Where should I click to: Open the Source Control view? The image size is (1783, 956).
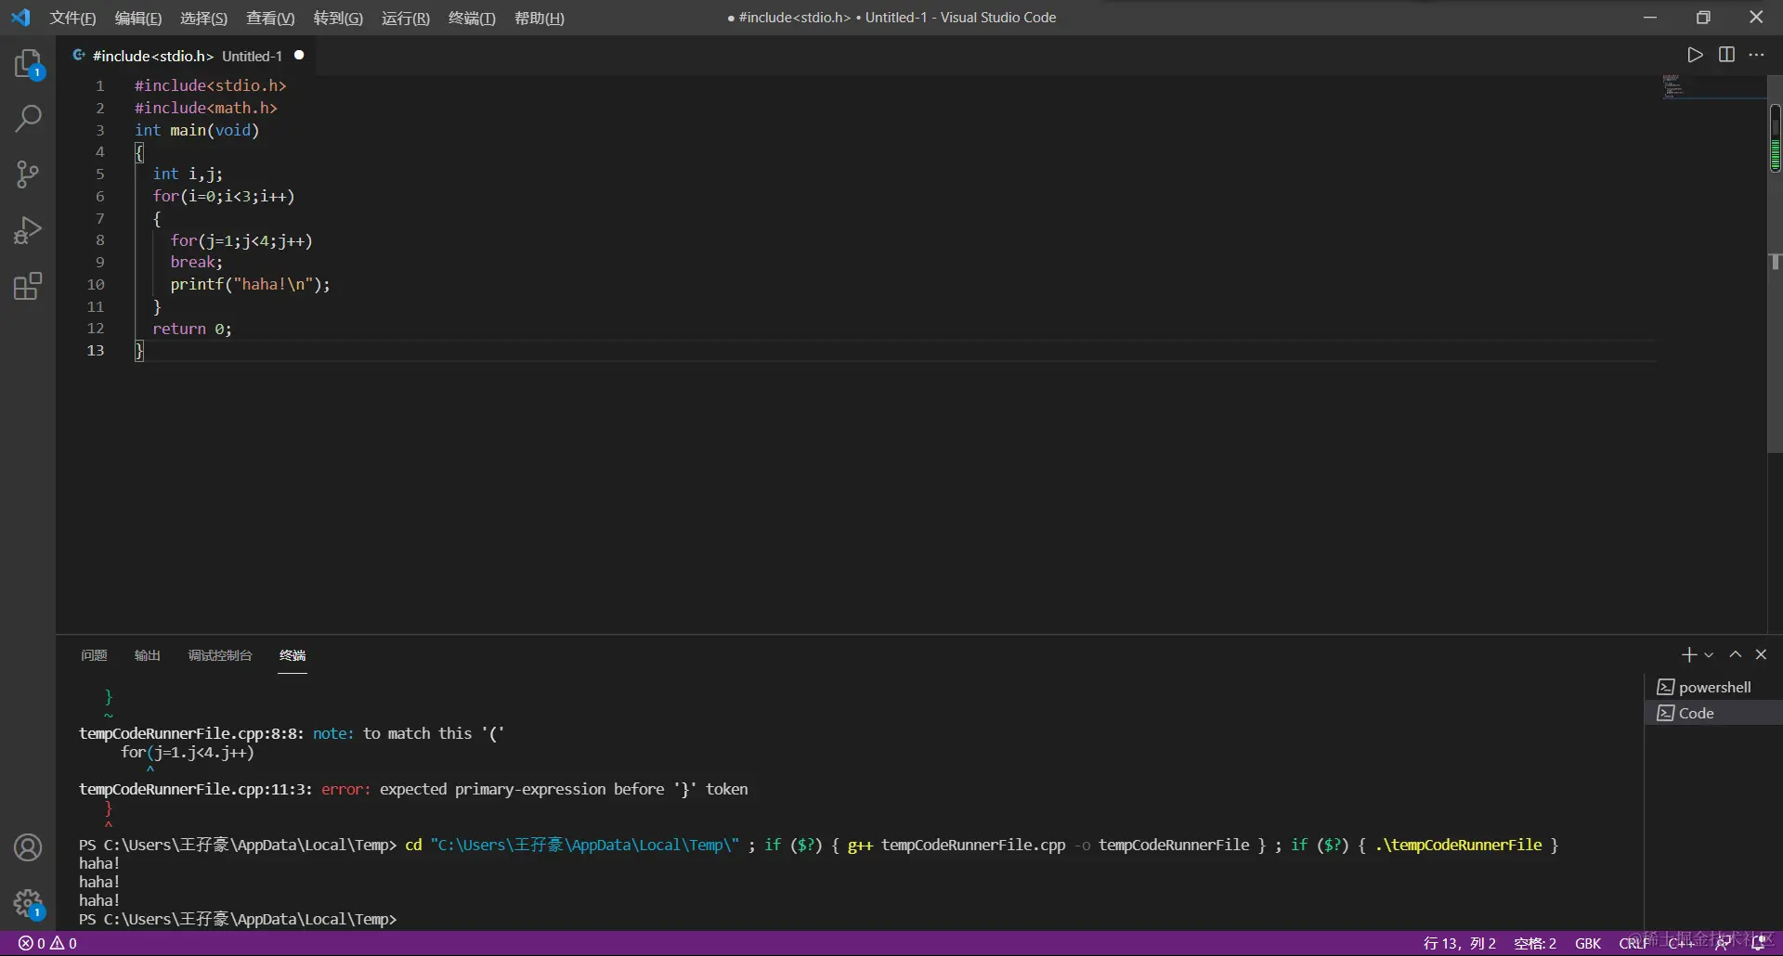[28, 174]
